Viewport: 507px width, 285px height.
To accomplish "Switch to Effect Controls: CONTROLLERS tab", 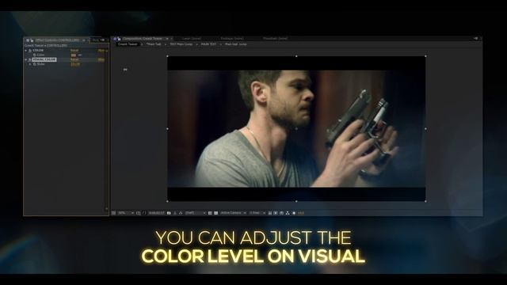I will [x=57, y=40].
